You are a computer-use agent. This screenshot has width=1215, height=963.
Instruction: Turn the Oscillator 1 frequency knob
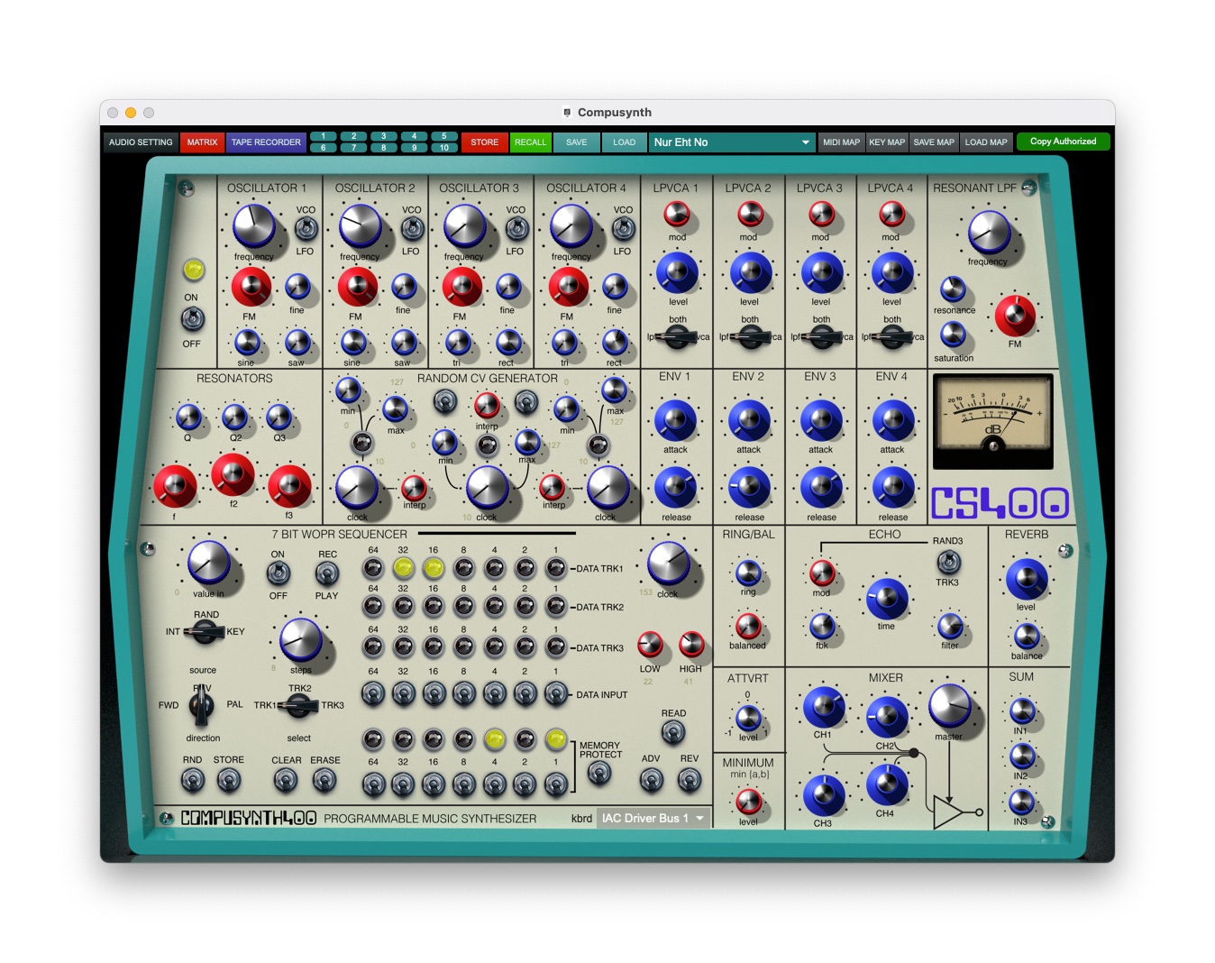253,225
